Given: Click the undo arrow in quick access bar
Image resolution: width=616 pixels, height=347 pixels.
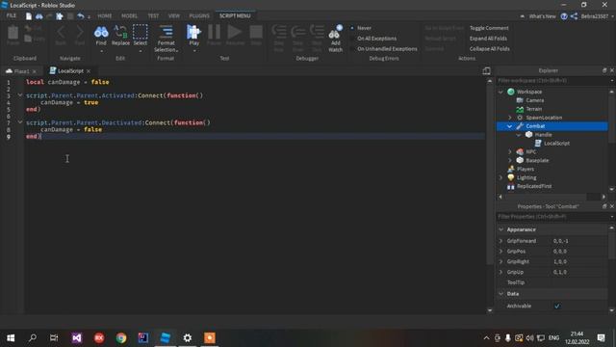Looking at the screenshot, I should (x=81, y=16).
